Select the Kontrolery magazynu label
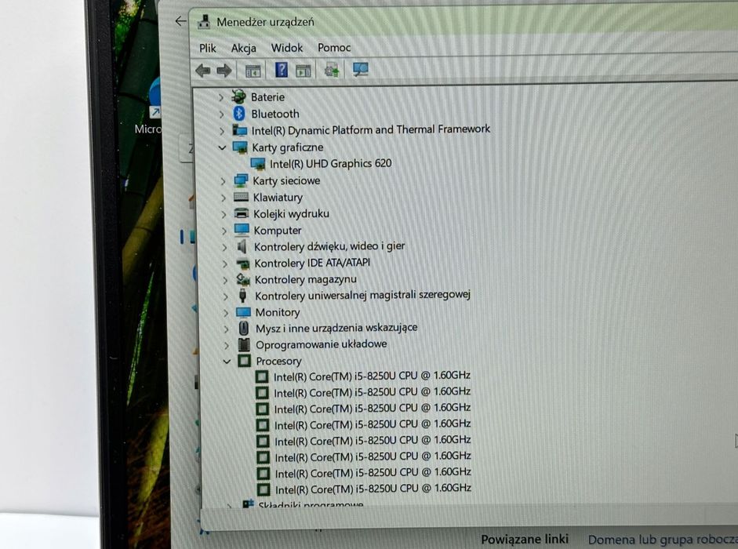 (x=305, y=280)
